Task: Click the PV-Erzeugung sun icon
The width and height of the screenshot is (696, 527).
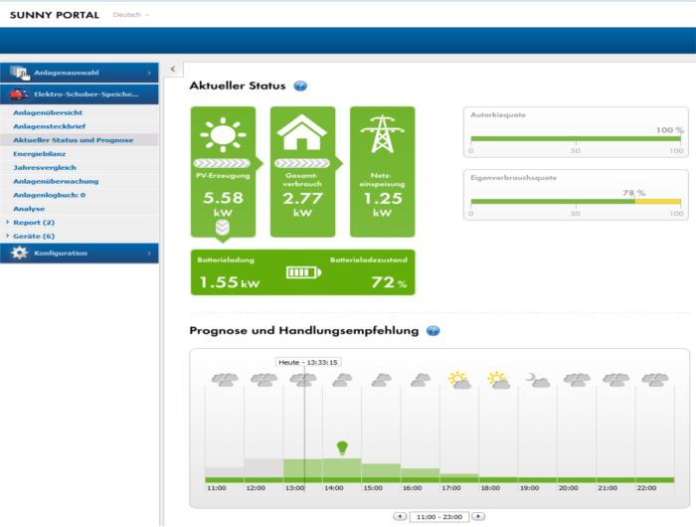Action: [223, 134]
